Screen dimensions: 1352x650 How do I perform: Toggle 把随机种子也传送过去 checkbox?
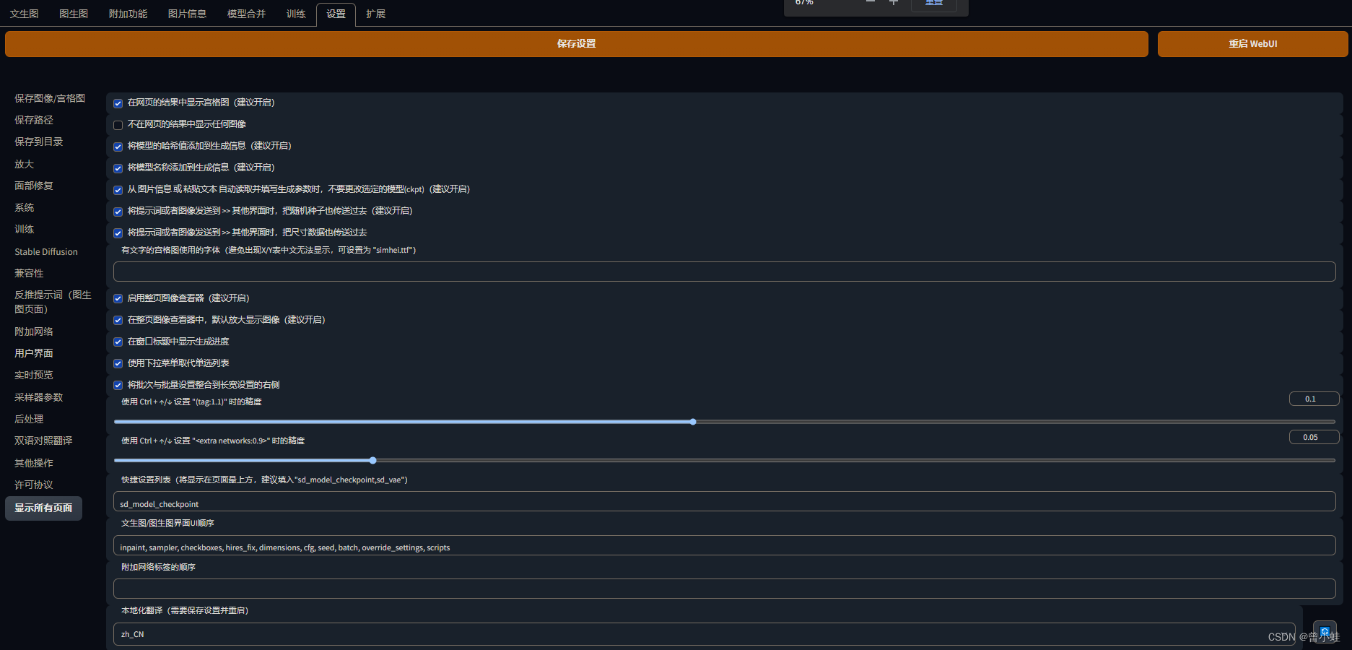[118, 212]
